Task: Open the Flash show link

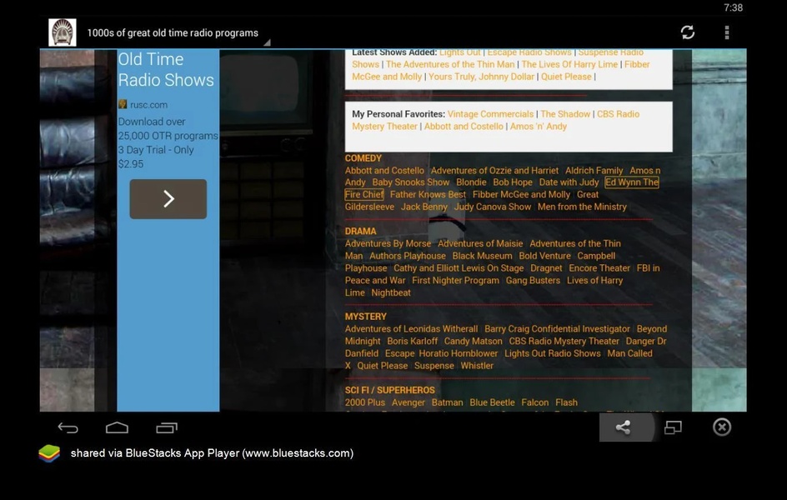Action: click(x=566, y=402)
